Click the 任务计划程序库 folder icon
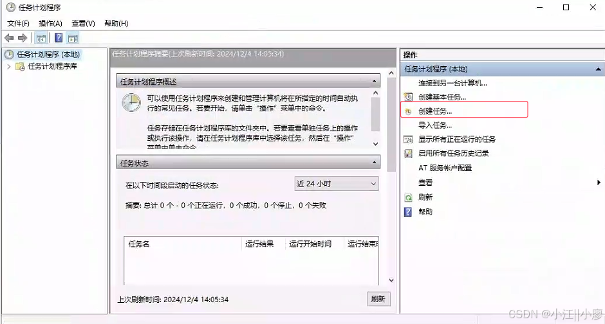 click(x=20, y=66)
